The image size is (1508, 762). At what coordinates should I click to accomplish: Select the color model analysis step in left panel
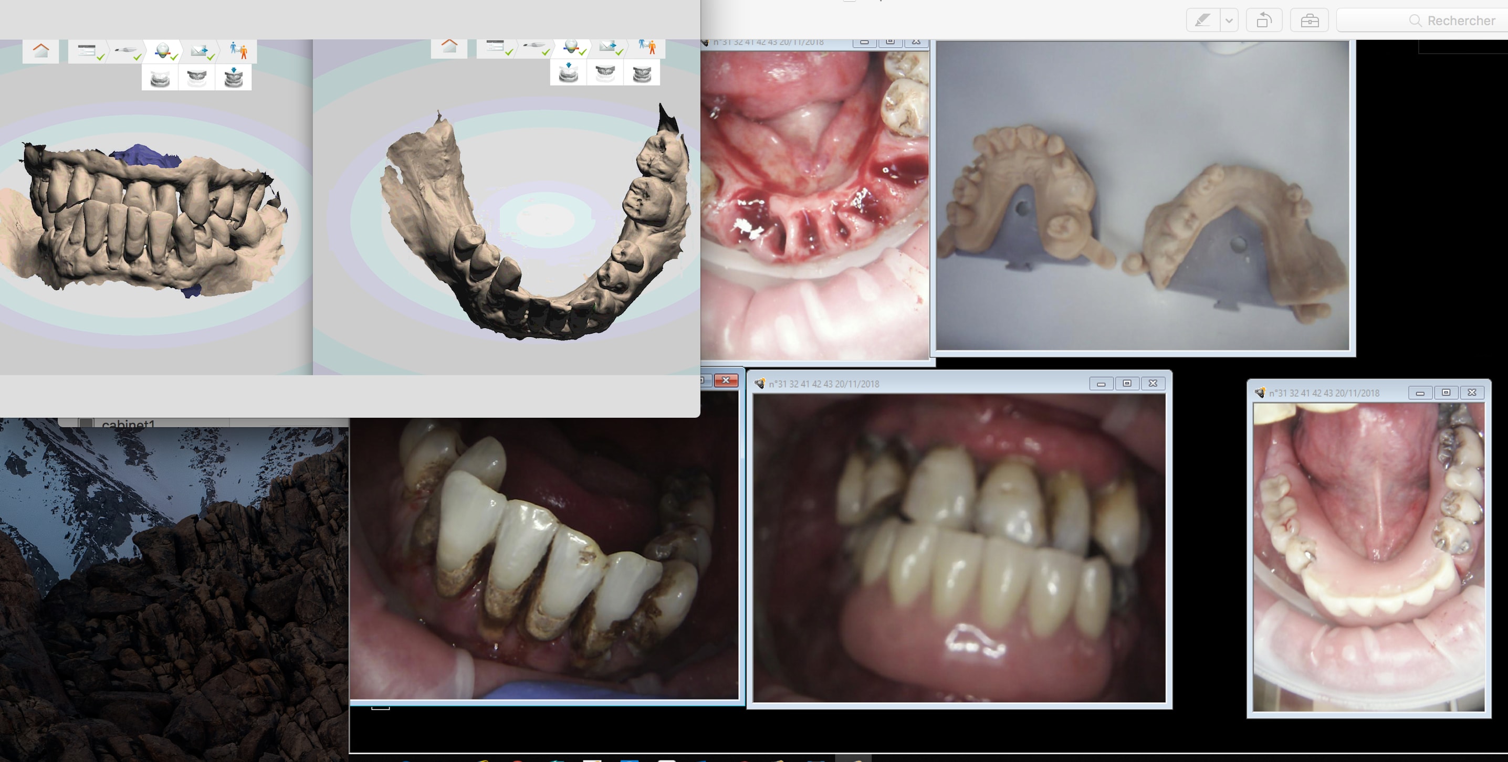163,51
